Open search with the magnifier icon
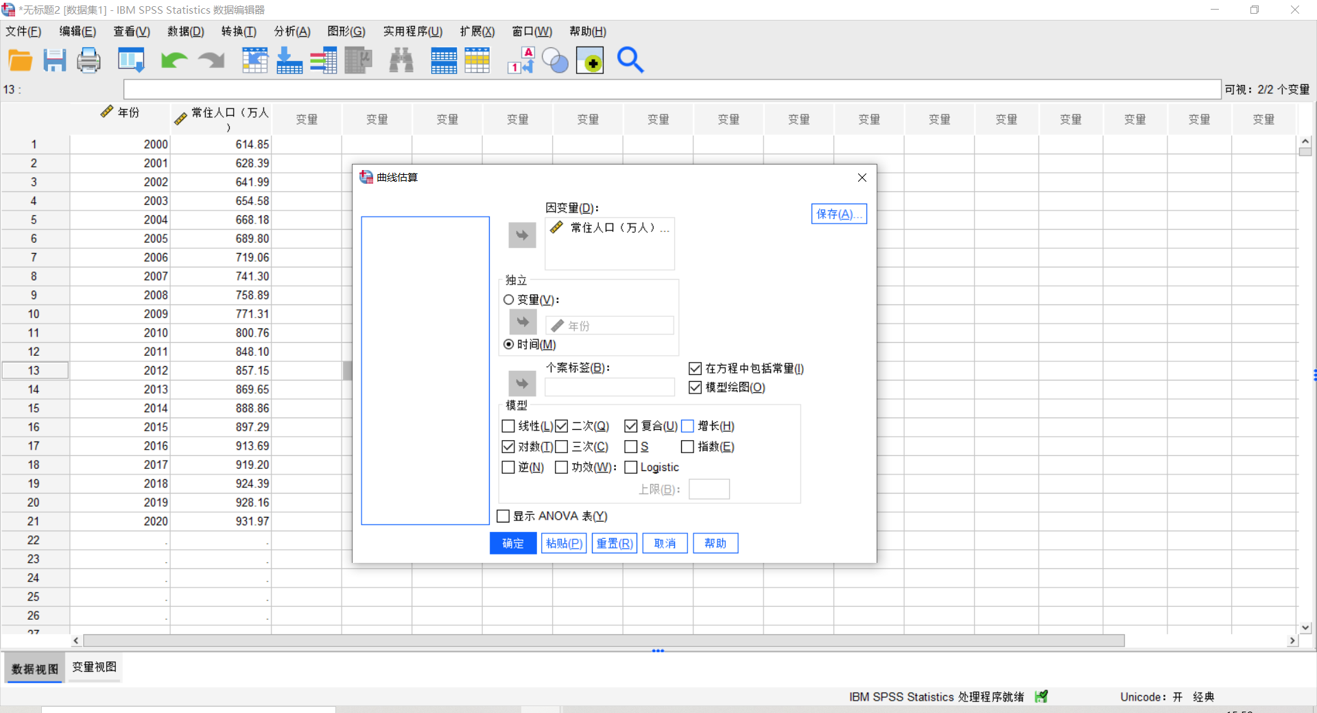Screen dimensions: 1317x713 tap(630, 60)
